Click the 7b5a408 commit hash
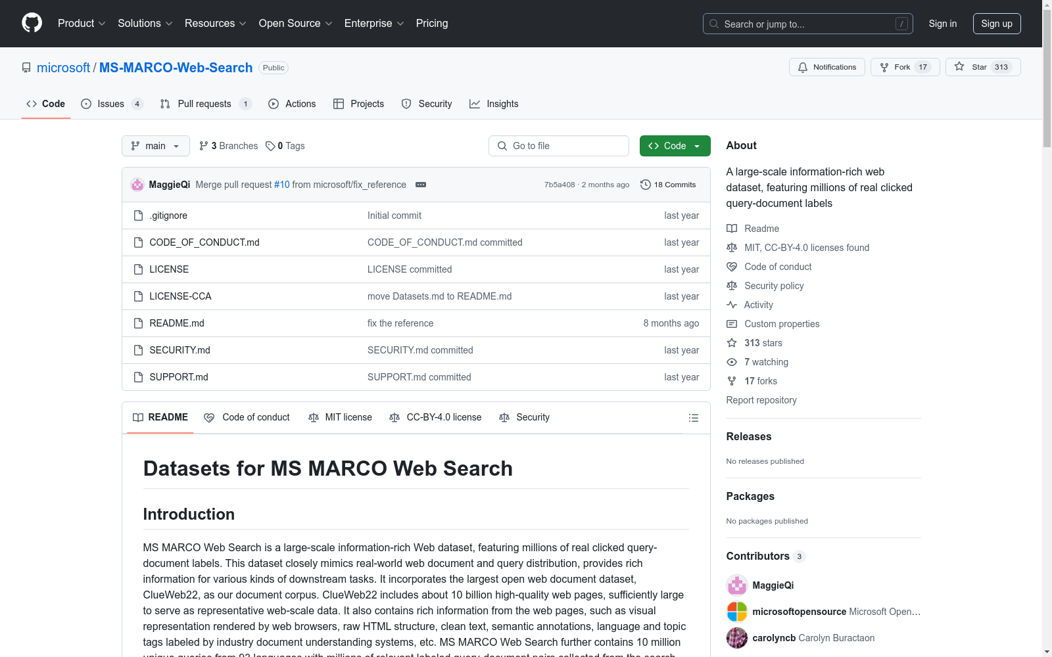This screenshot has height=657, width=1052. 560,185
